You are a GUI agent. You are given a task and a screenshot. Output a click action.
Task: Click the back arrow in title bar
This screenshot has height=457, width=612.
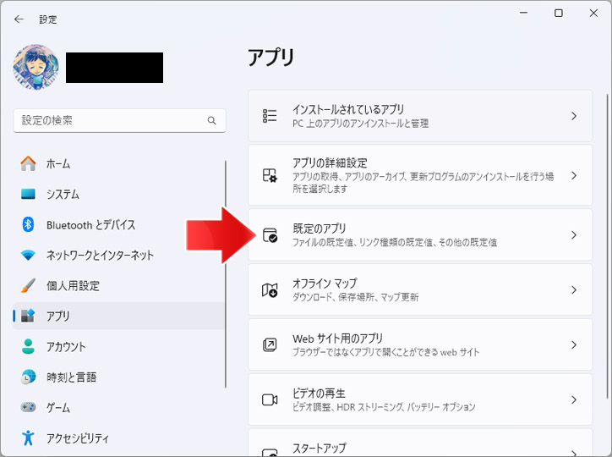(19, 19)
